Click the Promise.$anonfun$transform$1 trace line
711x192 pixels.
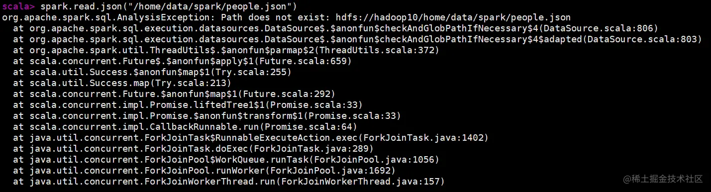207,115
